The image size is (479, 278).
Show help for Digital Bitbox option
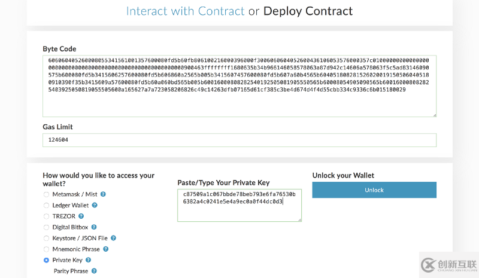tap(94, 227)
